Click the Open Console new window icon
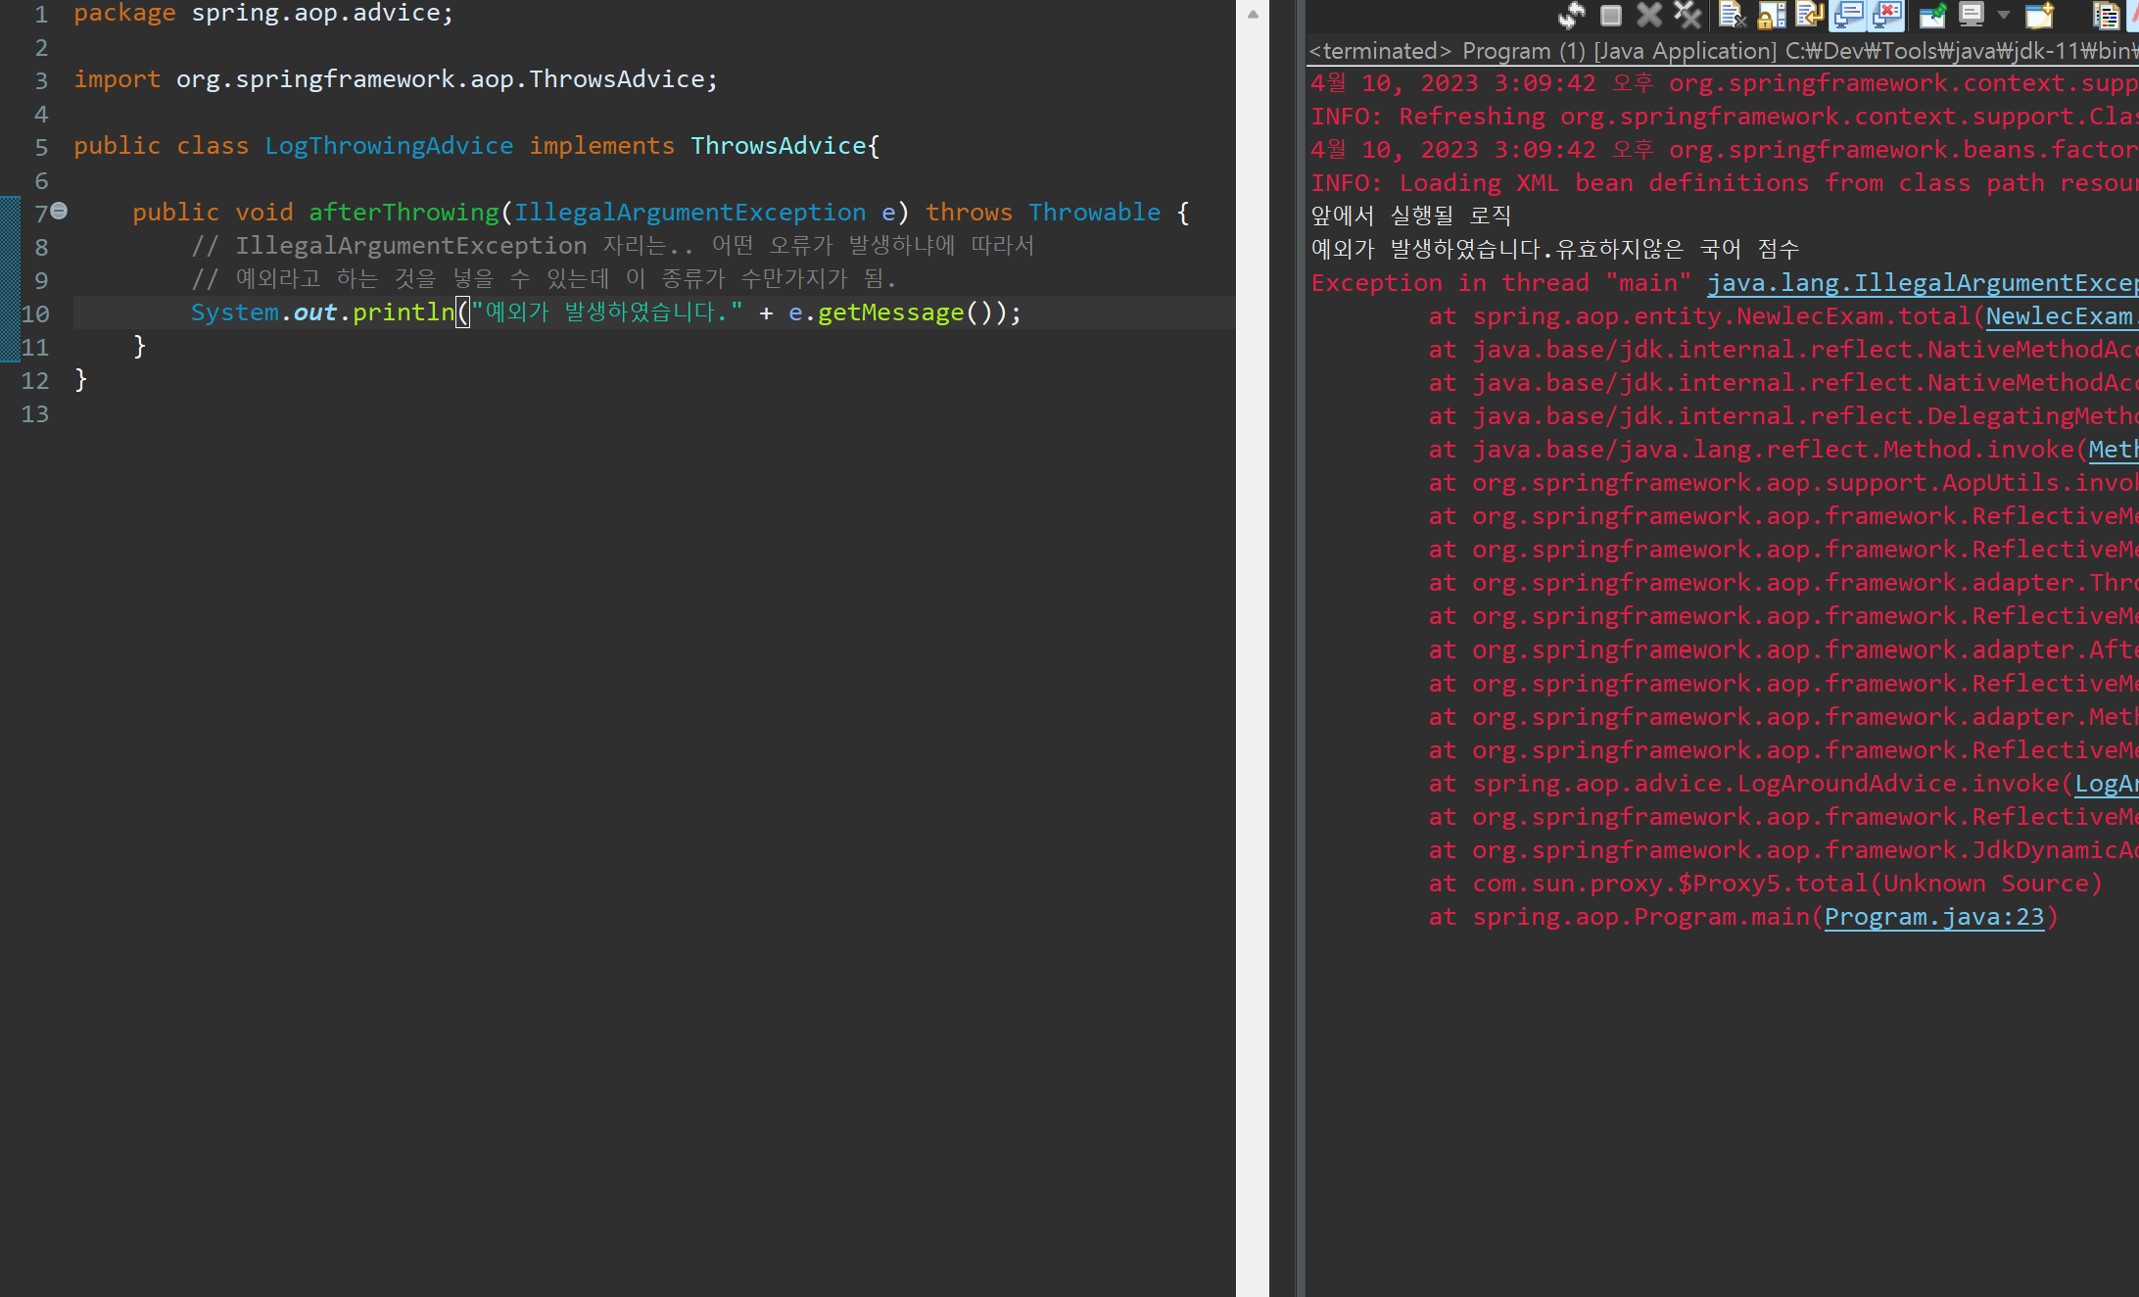The width and height of the screenshot is (2139, 1297). click(x=2039, y=15)
